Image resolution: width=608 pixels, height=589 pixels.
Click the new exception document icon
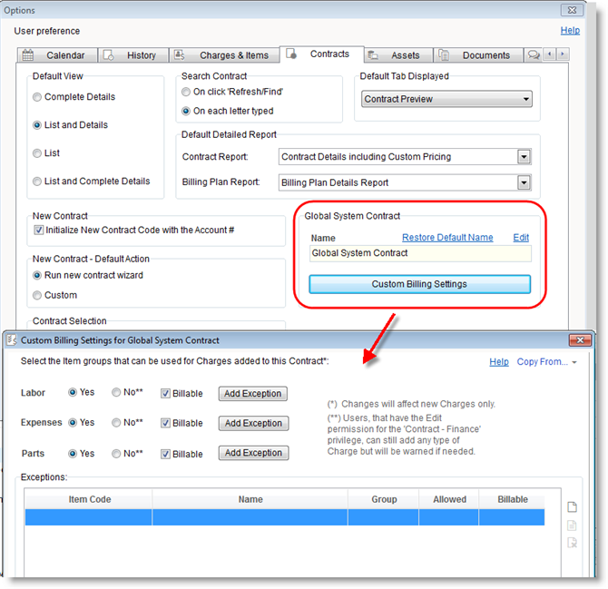tap(572, 507)
